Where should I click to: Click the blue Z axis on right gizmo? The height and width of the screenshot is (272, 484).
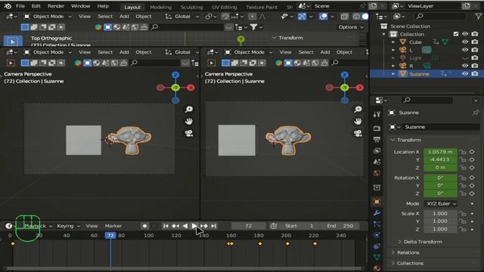click(345, 75)
